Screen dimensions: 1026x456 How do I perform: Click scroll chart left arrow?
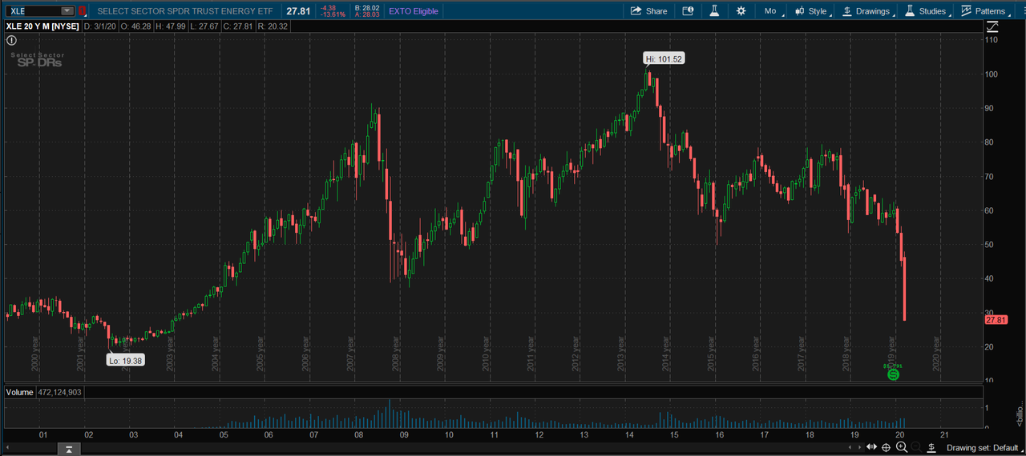[x=850, y=447]
